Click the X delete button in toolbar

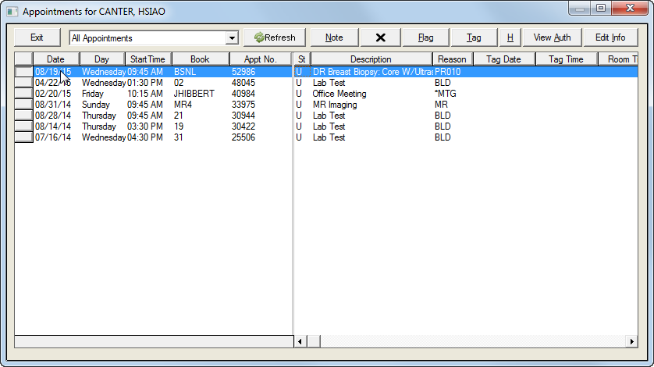click(381, 37)
